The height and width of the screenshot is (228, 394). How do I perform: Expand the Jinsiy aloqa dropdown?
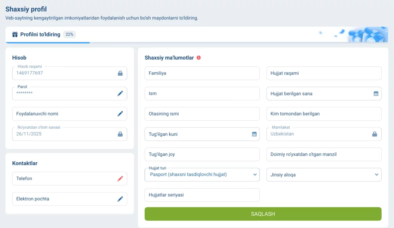click(376, 175)
